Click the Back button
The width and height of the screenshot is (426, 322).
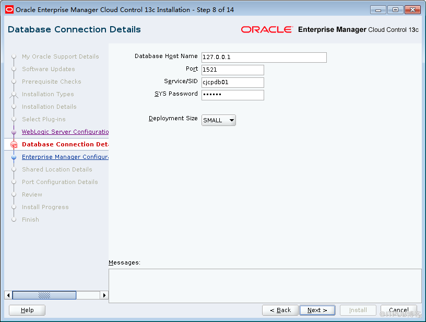pos(280,310)
